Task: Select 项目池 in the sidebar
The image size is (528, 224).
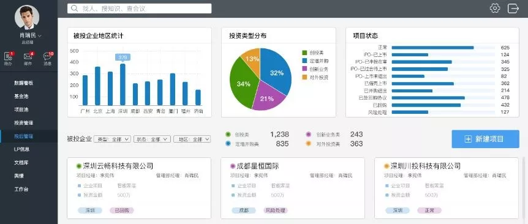Action: coord(21,110)
